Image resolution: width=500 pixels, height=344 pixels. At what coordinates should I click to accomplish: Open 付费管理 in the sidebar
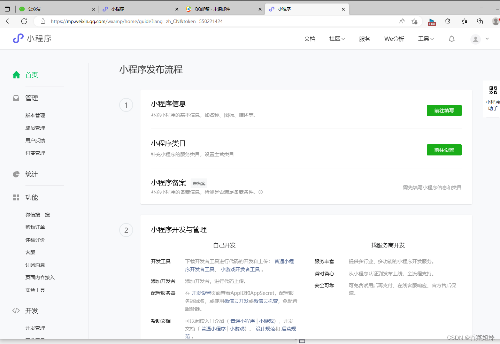click(35, 153)
